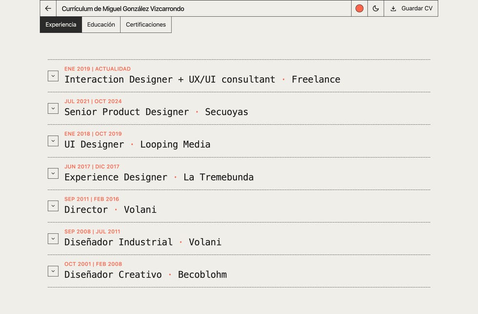Click the 'Senior Product Designer' job title
The width and height of the screenshot is (478, 314).
[x=126, y=112]
